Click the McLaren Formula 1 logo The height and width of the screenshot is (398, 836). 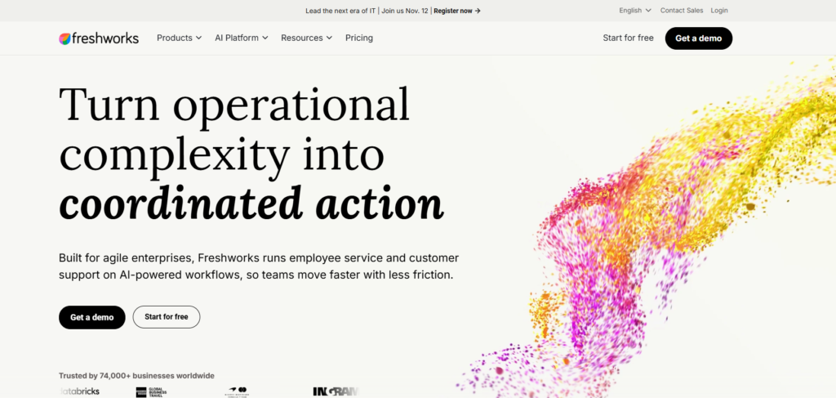(238, 392)
